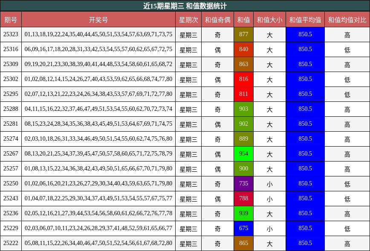The height and width of the screenshot is (251, 370).
Task: Click the 大 cell in row 25323
Action: pyautogui.click(x=269, y=34)
